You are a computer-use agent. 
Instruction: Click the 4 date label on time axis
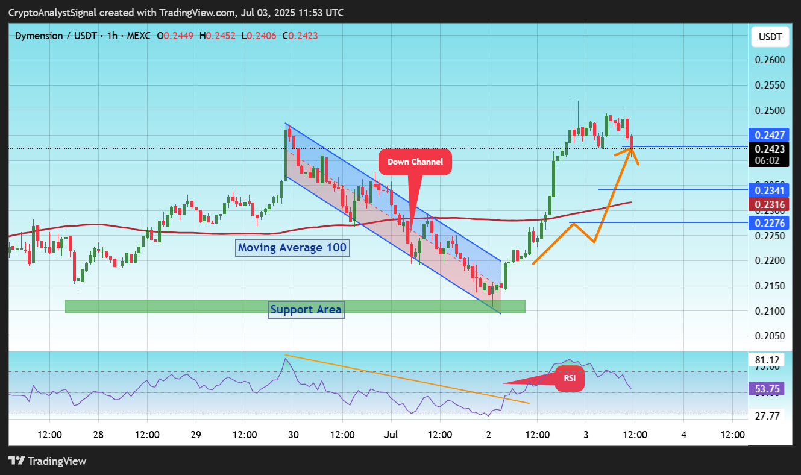tap(683, 435)
